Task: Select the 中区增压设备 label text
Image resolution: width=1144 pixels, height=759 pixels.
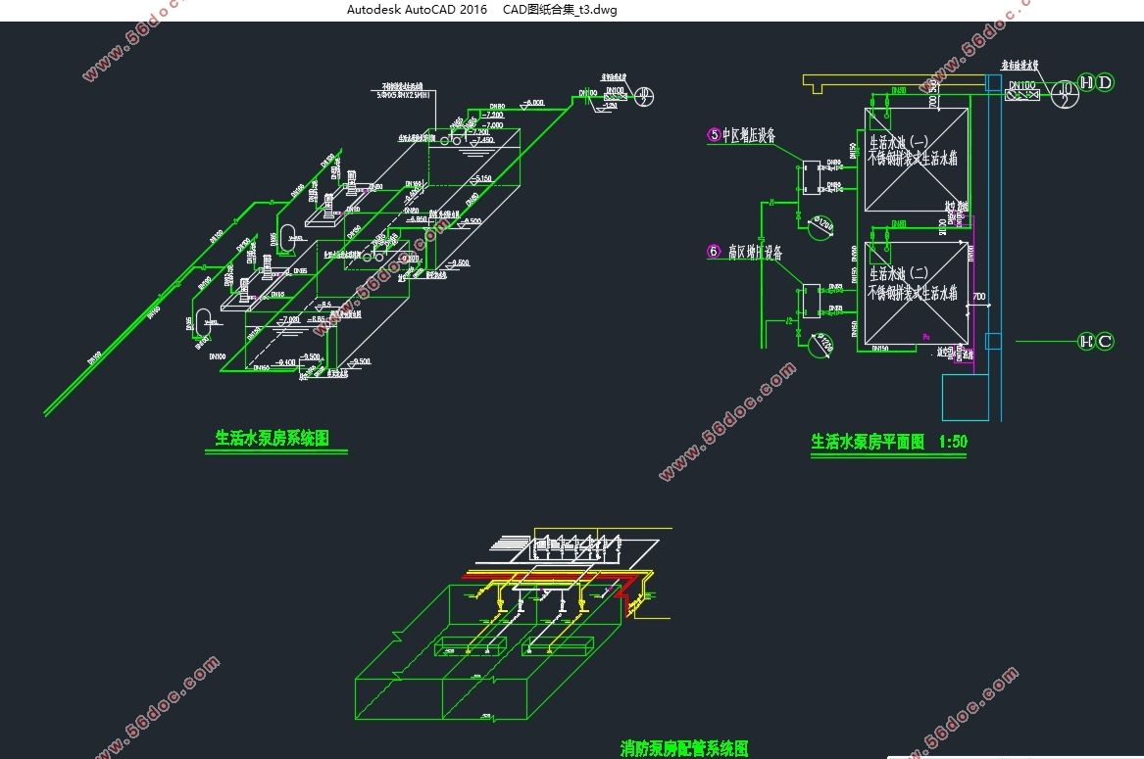Action: coord(749,135)
